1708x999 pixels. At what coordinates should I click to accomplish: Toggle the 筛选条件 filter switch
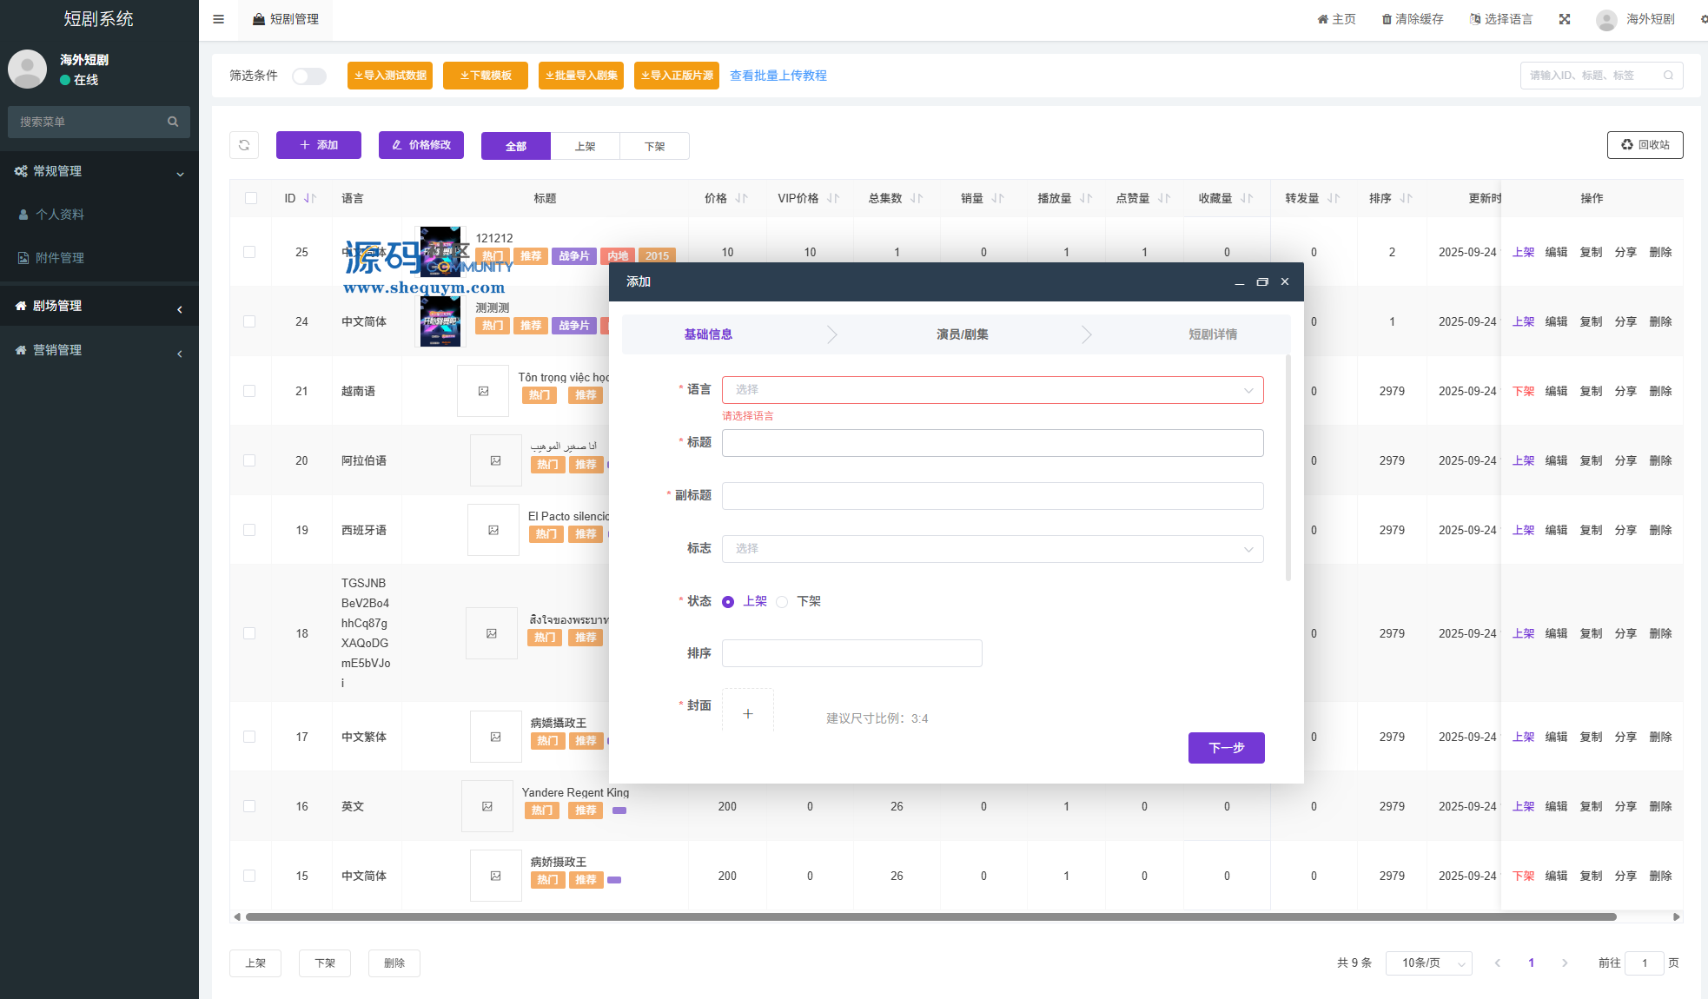308,76
